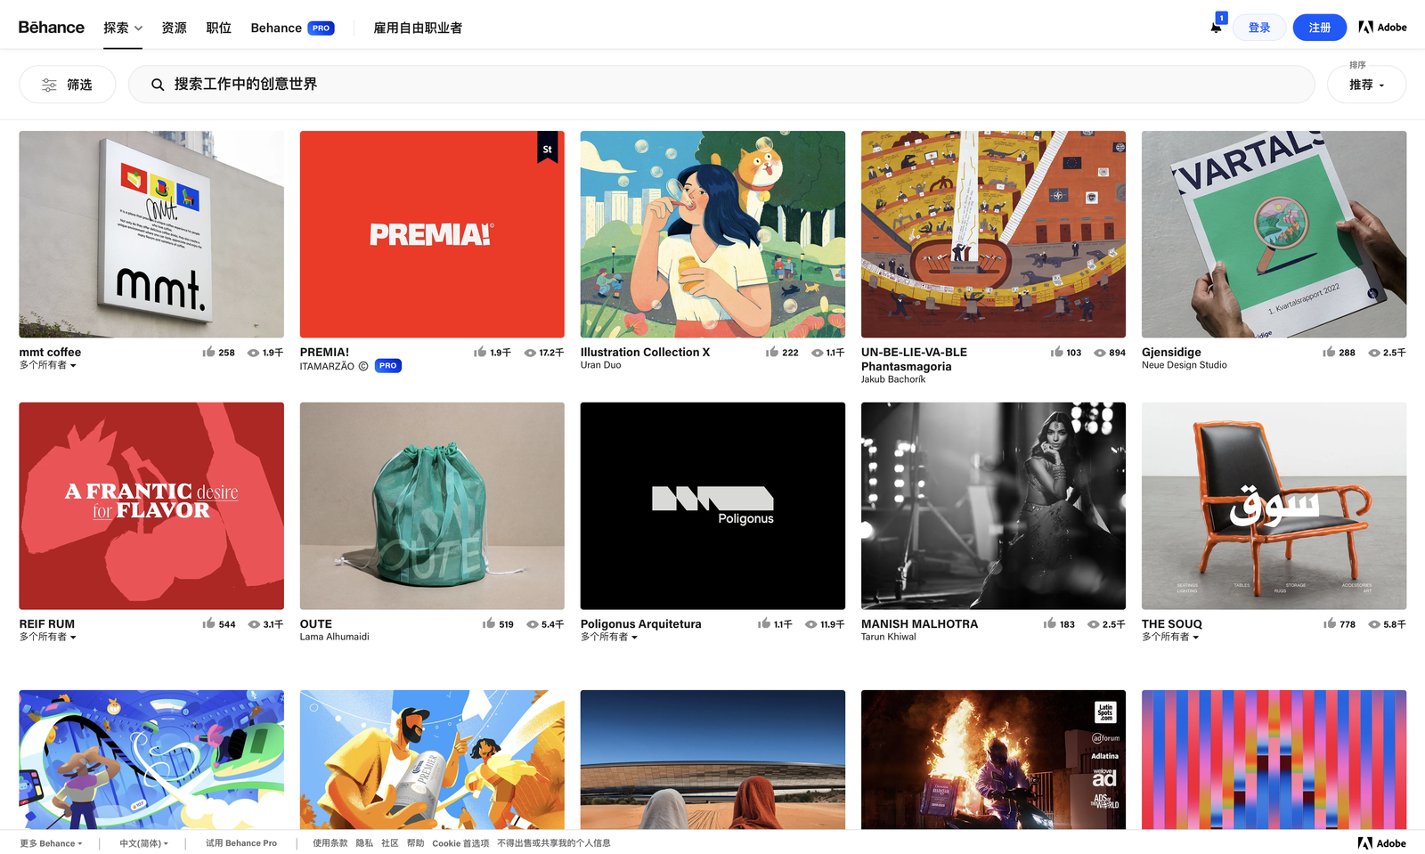Image resolution: width=1425 pixels, height=854 pixels.
Task: Expand 多个所有者 under THE SOUQ
Action: (x=1170, y=637)
